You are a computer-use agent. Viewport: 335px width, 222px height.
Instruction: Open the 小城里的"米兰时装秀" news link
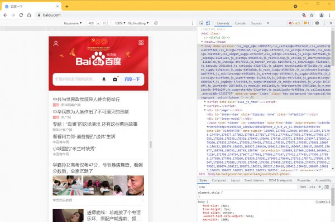point(74,149)
